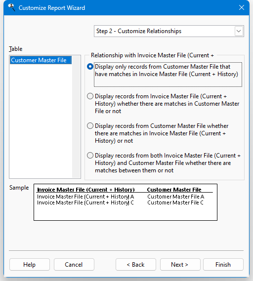Select 'Display records from Customer Master File whether' option
This screenshot has height=281, width=253.
(90, 126)
